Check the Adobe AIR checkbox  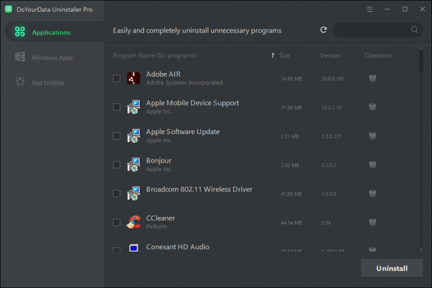click(117, 78)
